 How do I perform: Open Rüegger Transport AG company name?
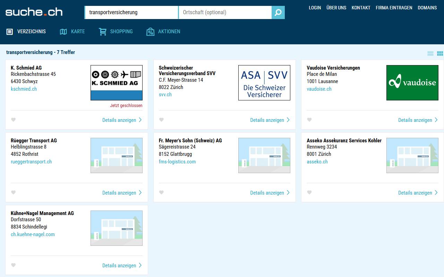point(34,141)
